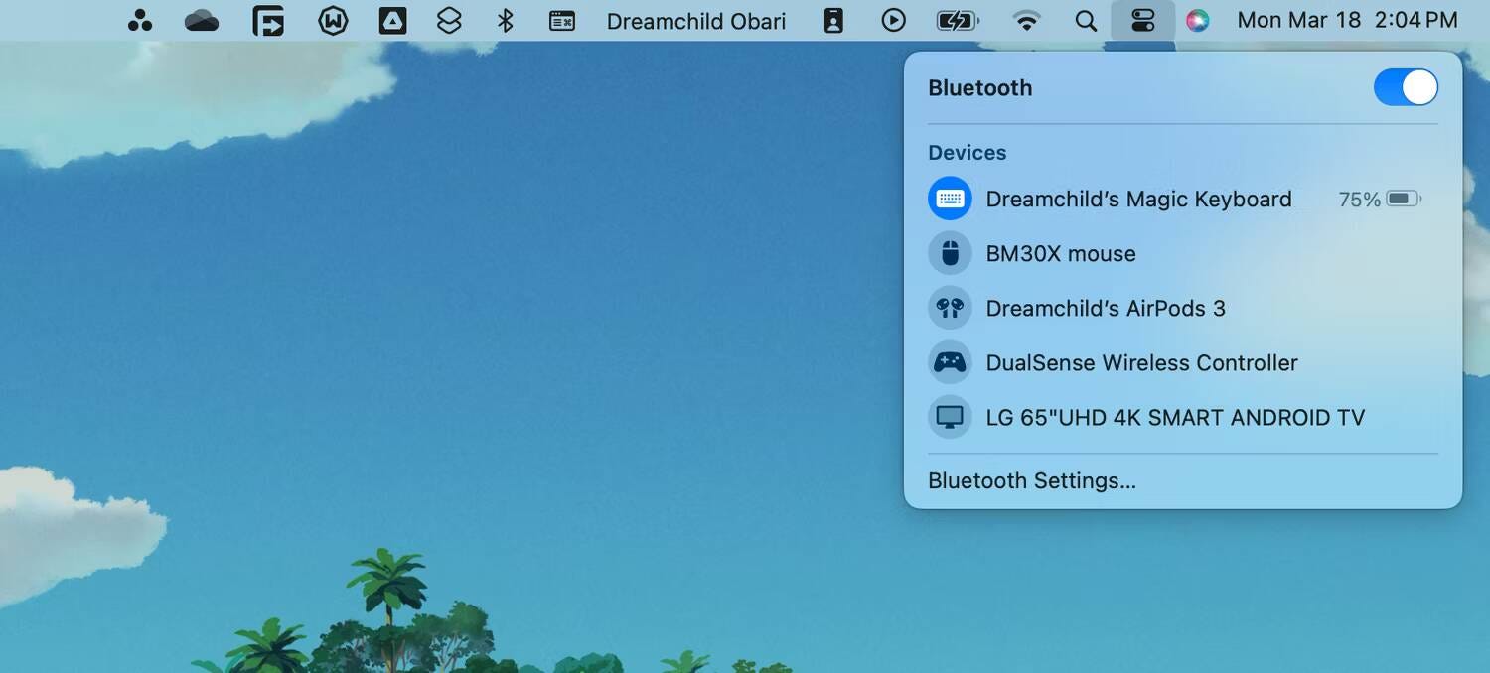This screenshot has width=1490, height=673.
Task: Open Spotlight search magnifier
Action: (1086, 20)
